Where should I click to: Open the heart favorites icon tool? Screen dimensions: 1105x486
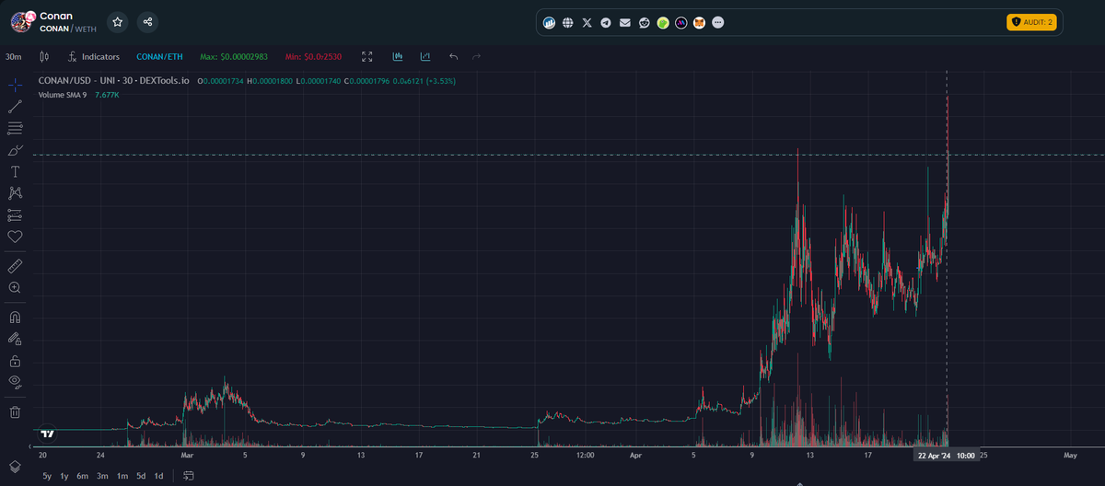(15, 237)
